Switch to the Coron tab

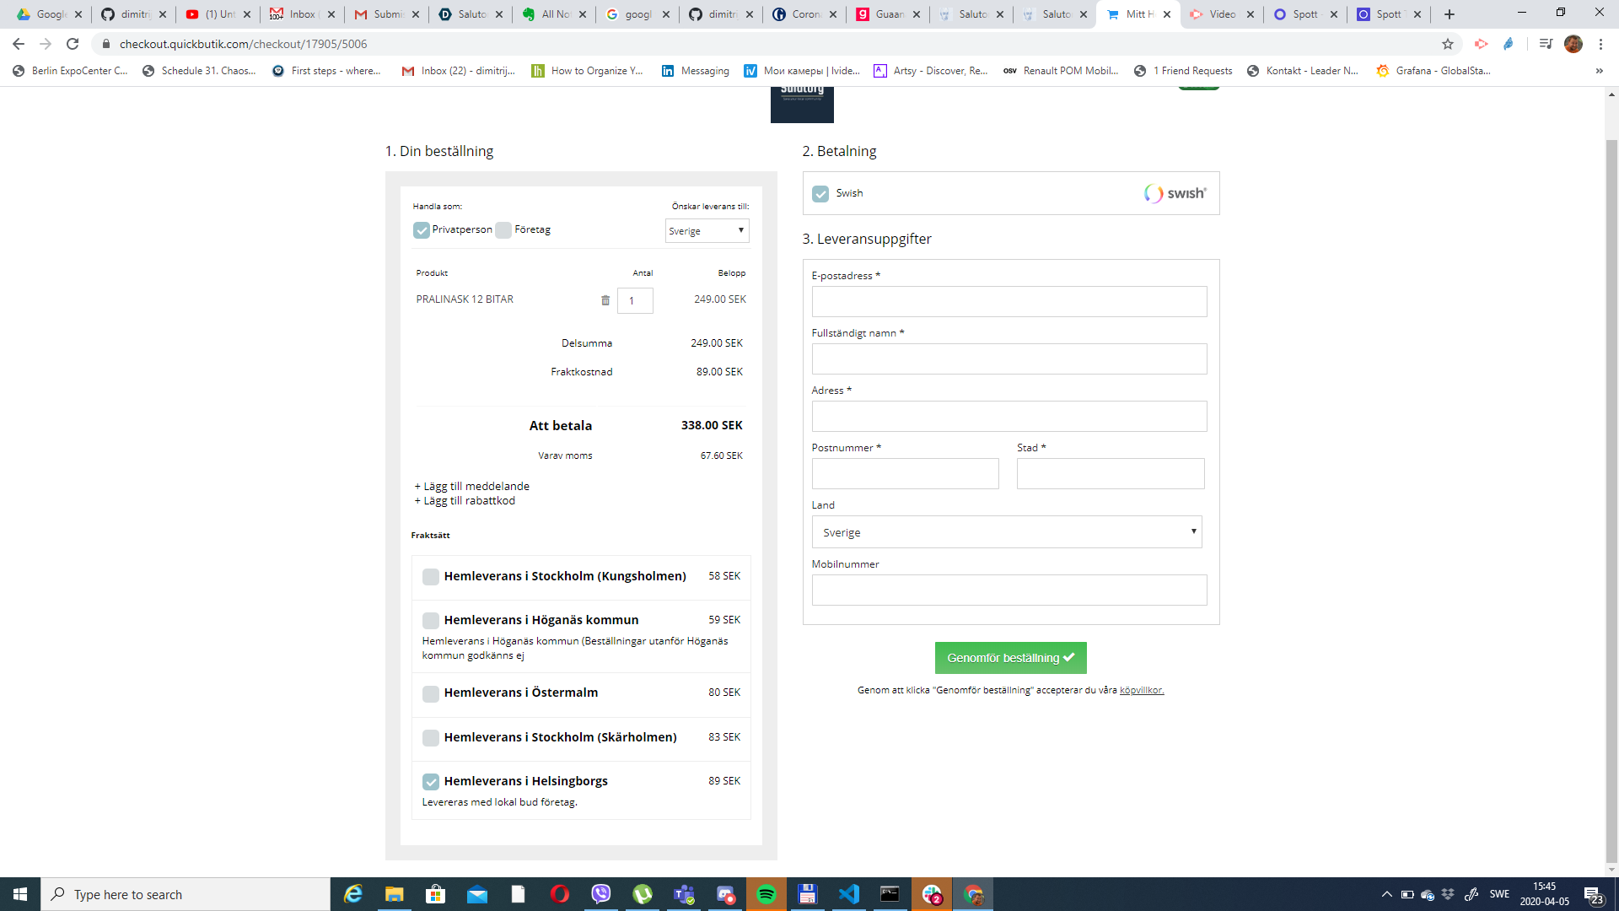click(x=805, y=14)
